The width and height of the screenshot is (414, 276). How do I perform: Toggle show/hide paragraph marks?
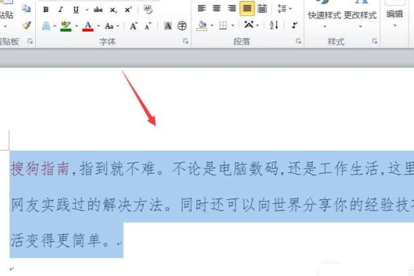point(295,26)
